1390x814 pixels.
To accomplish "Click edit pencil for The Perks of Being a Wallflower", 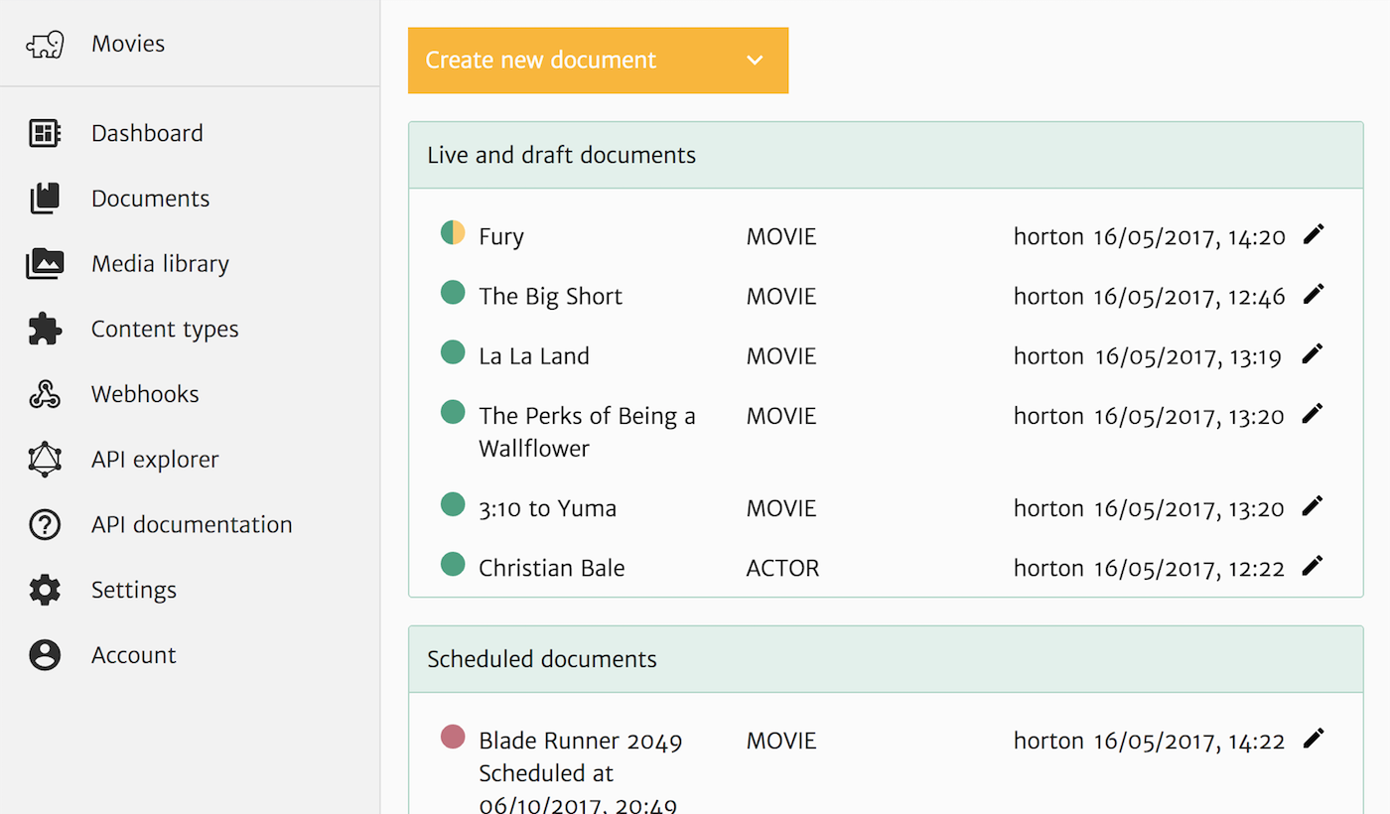I will coord(1314,413).
